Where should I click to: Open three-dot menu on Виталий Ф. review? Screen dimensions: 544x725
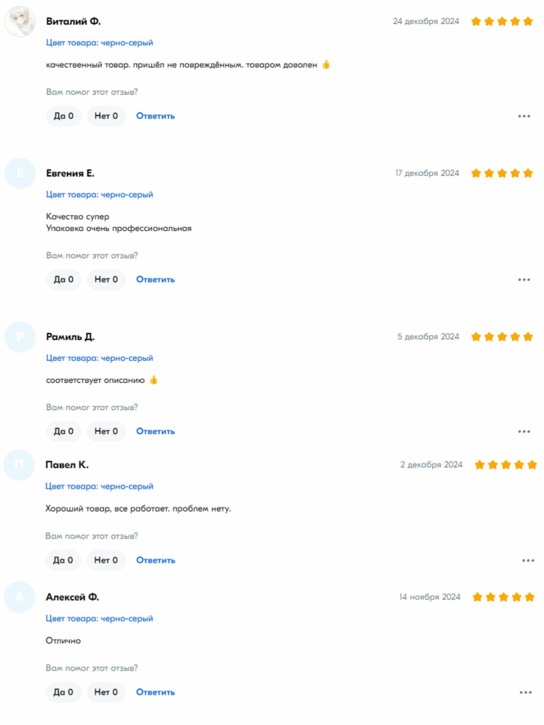click(x=524, y=116)
